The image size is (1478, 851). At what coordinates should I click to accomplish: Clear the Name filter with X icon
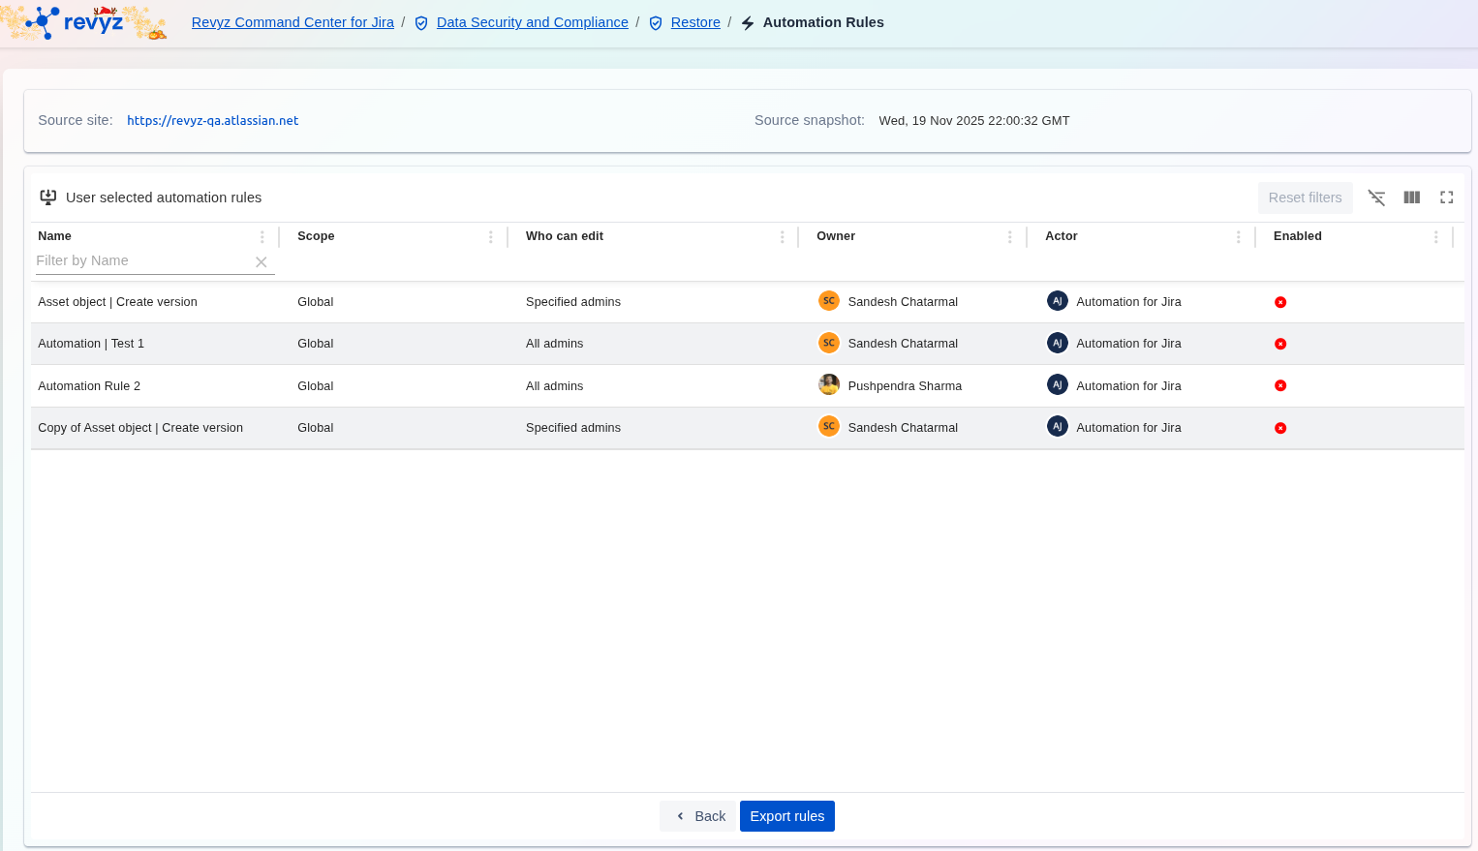[261, 261]
